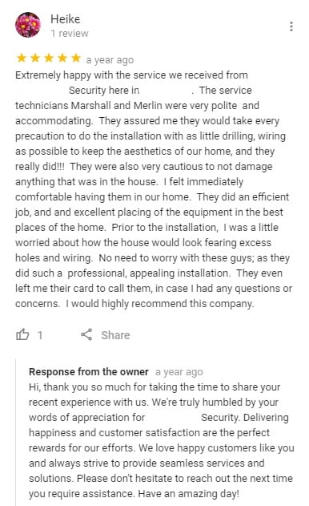Click "a year ago" beside the stars
Screen dimensions: 309x506
point(110,60)
